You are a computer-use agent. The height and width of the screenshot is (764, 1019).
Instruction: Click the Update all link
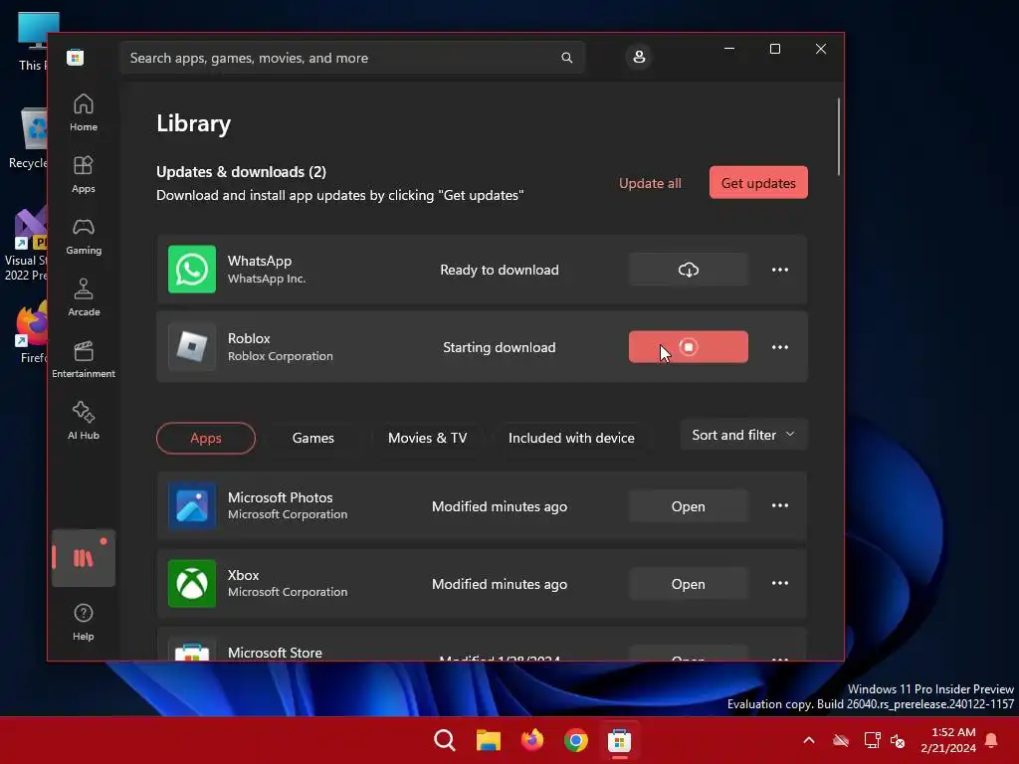[650, 183]
